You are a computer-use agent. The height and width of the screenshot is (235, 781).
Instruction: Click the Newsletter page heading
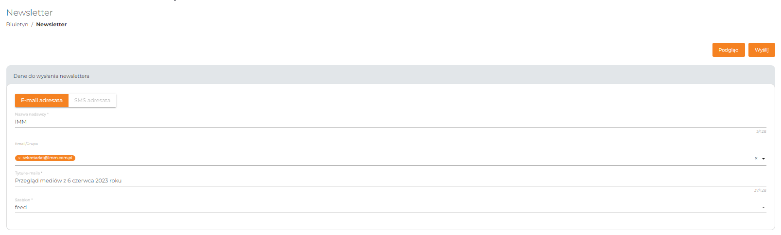[x=30, y=13]
